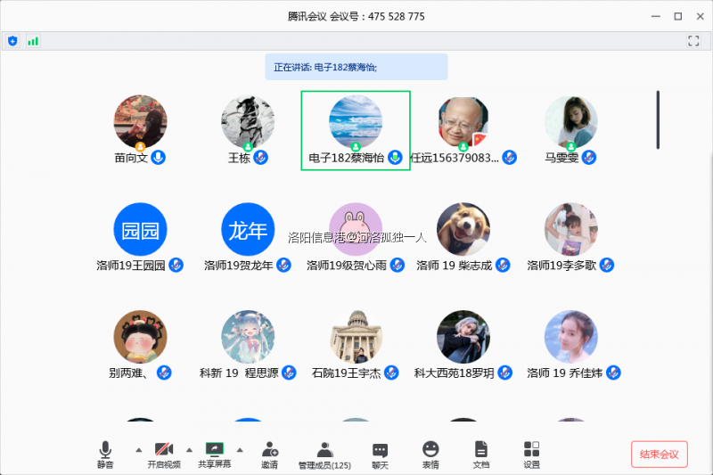This screenshot has width=713, height=475.
Task: Open the emoji reactions button
Action: coord(430,455)
